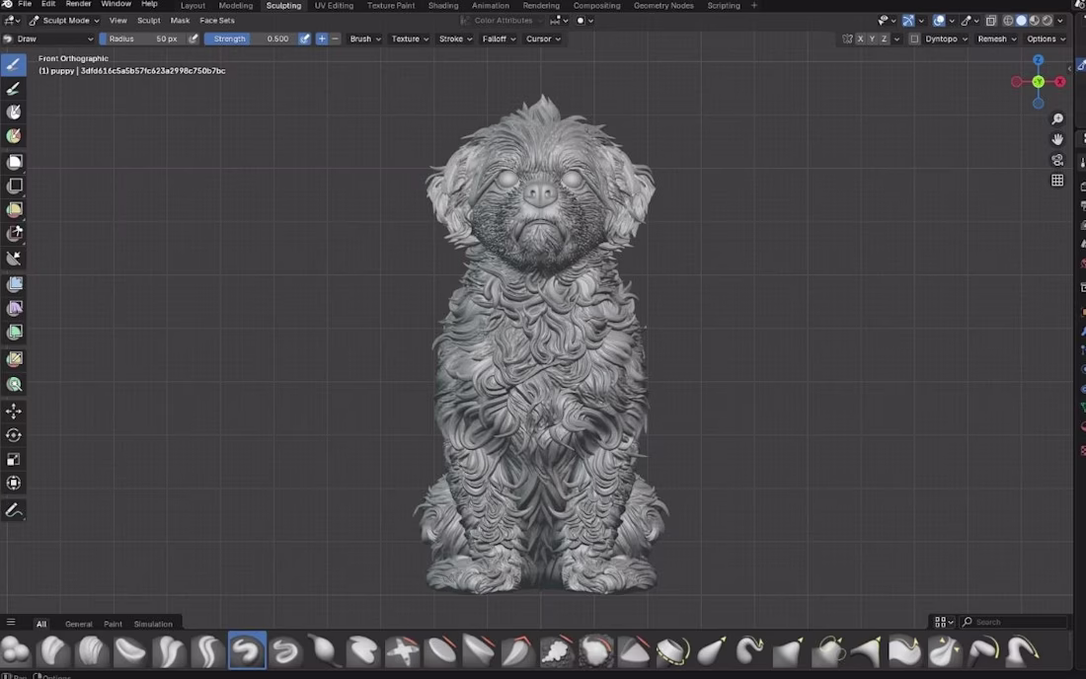Click the hand pan viewport icon
Screen dimensions: 1086x679
point(1057,139)
